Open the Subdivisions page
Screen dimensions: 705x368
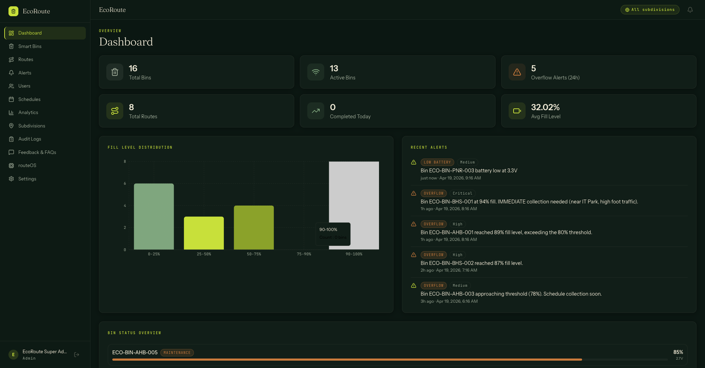click(45, 126)
